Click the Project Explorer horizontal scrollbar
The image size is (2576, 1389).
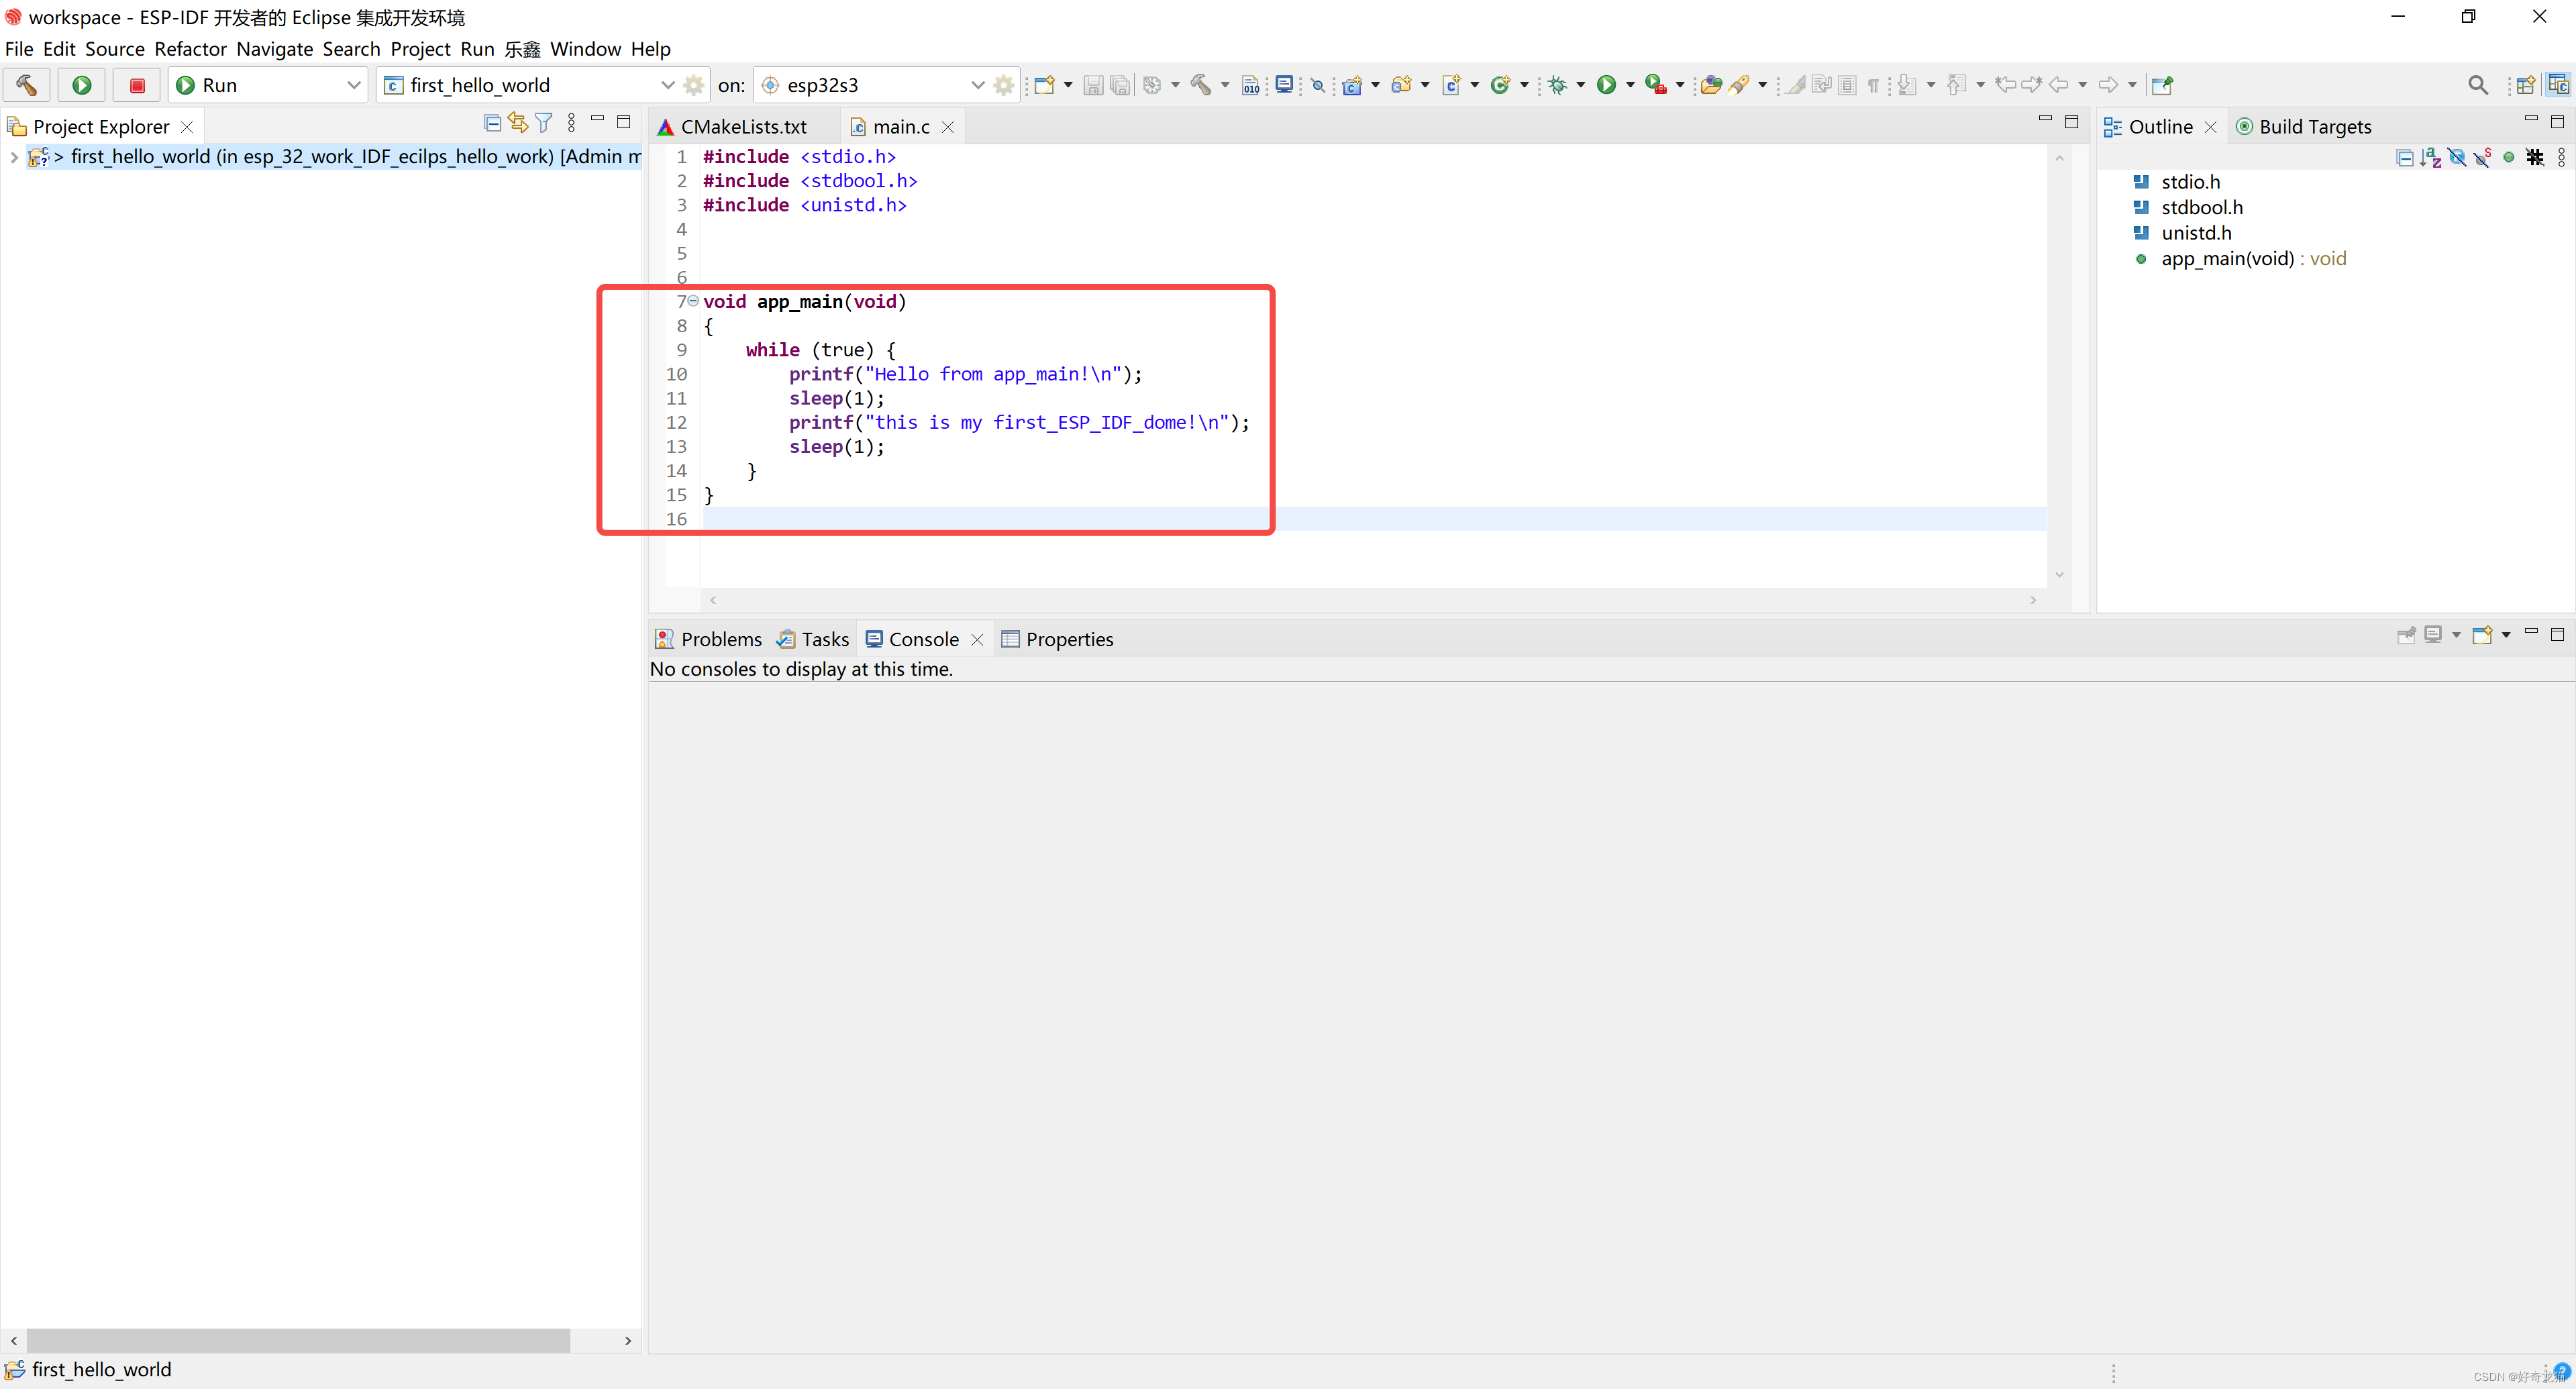pyautogui.click(x=298, y=1340)
